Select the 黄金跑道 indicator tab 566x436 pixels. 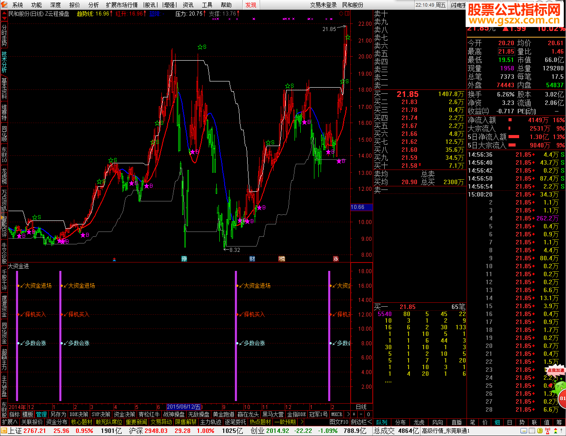223,414
